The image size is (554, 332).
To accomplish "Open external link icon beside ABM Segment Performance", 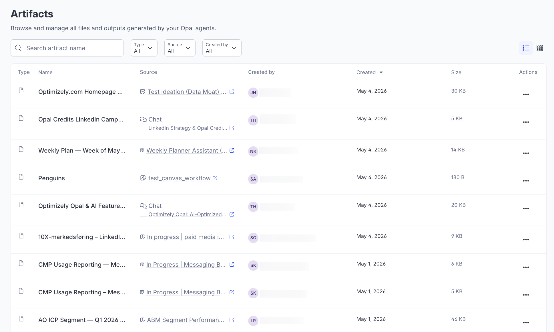I will coord(232,320).
